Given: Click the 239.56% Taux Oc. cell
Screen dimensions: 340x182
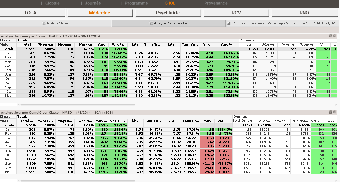Looking at the screenshot, I should point(190,172).
